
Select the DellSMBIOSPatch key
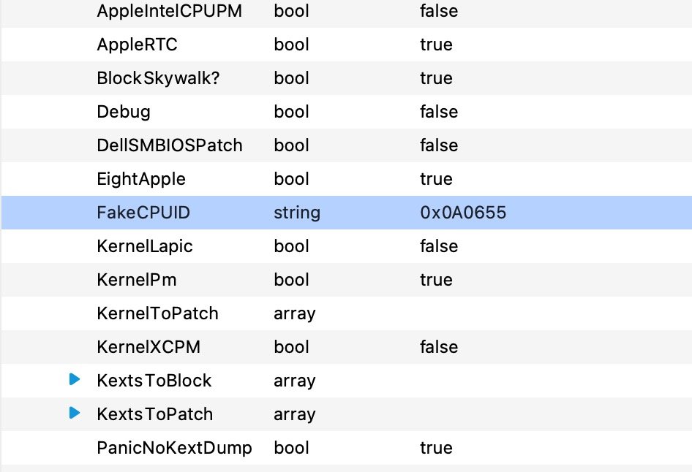pyautogui.click(x=170, y=145)
